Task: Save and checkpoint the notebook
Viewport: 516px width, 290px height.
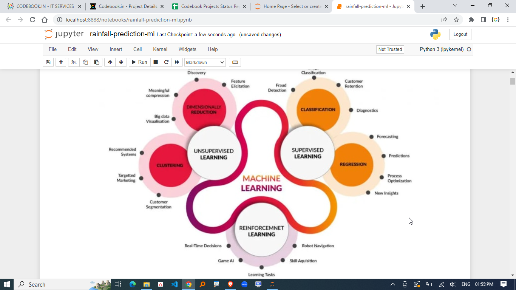Action: coord(48,62)
